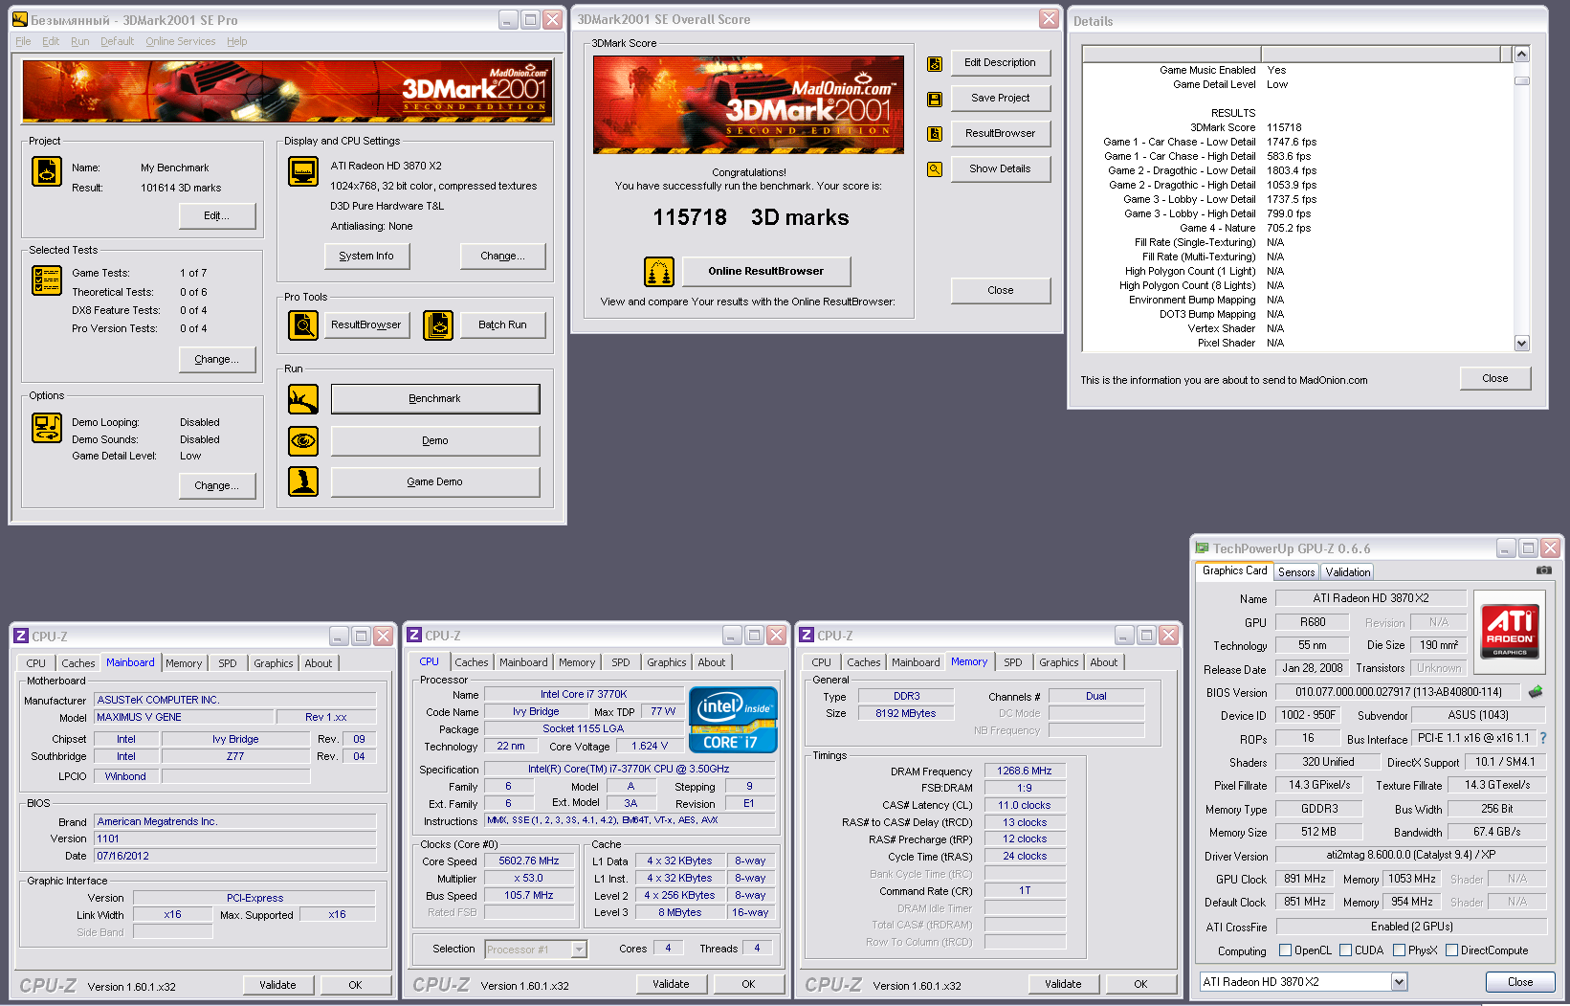The image size is (1570, 1006).
Task: Click the Save Project floppy icon
Action: pyautogui.click(x=935, y=100)
